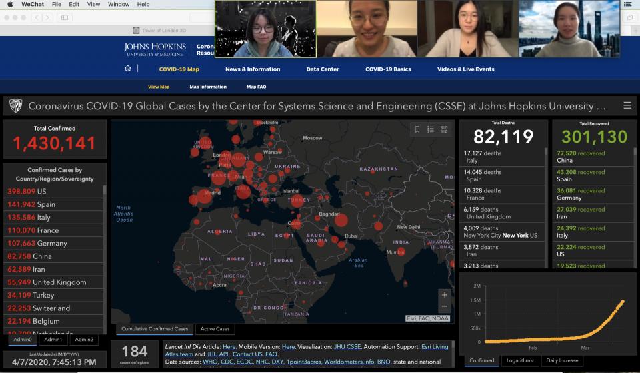Click the Map FAQ link
The width and height of the screenshot is (640, 373).
tap(256, 87)
